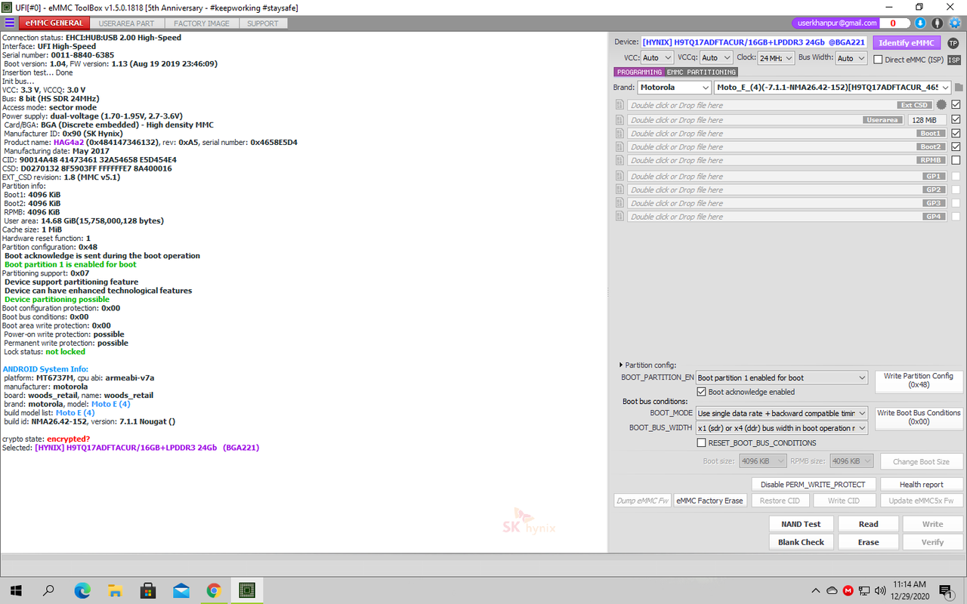
Task: Open Mail app from taskbar
Action: tap(181, 590)
